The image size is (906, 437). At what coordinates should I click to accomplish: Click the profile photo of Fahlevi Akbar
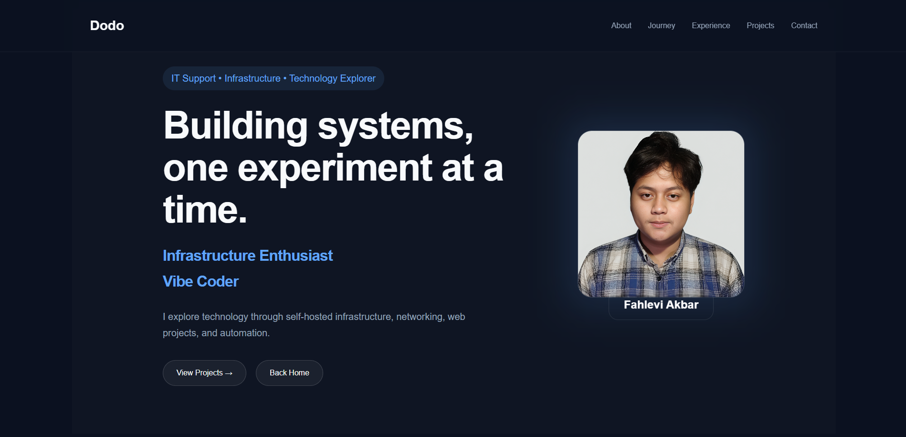(x=661, y=214)
